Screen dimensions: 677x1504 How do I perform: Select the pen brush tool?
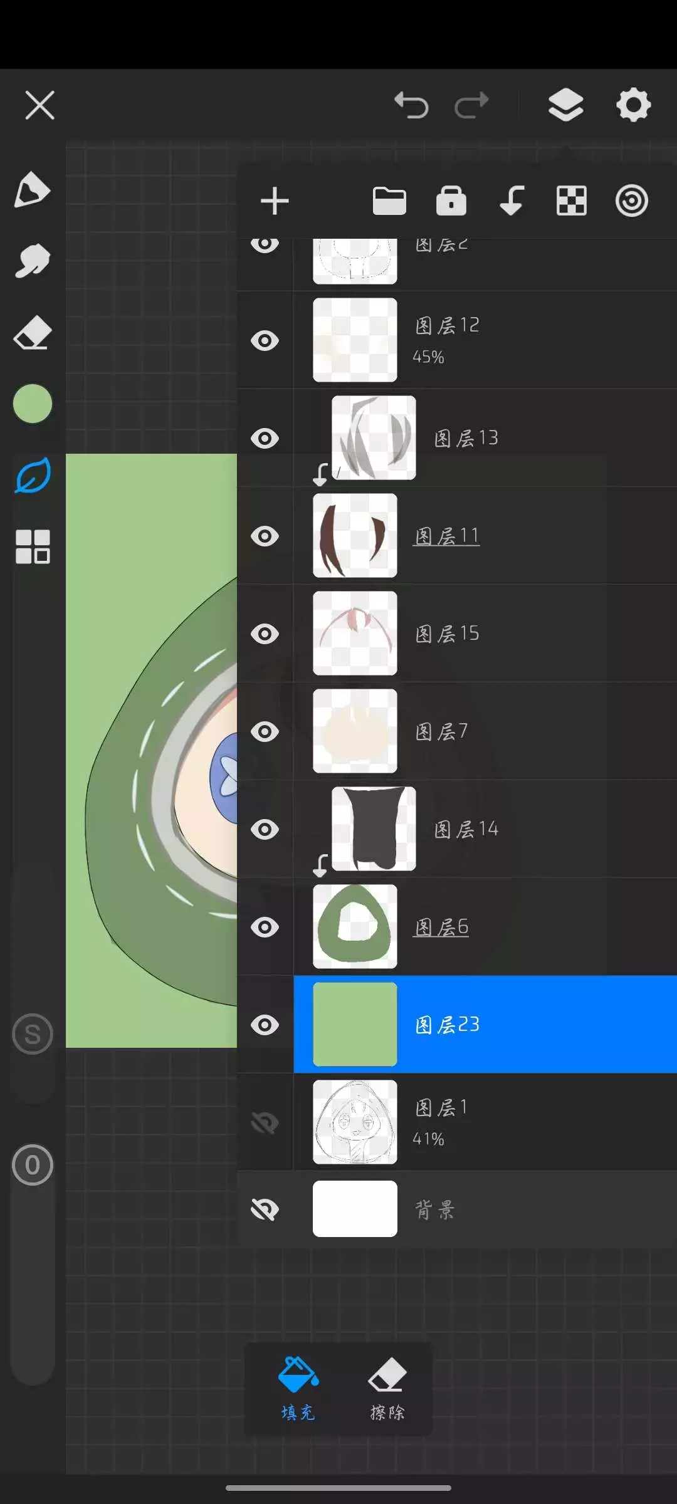32,190
